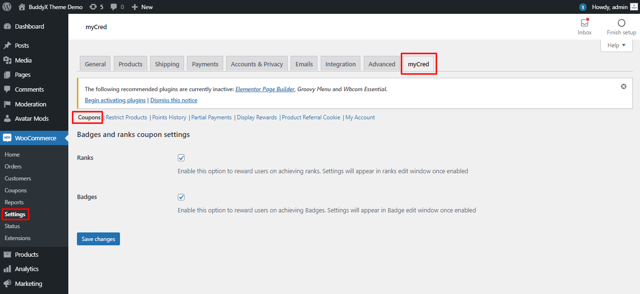Click the admin avatar icon

[633, 7]
